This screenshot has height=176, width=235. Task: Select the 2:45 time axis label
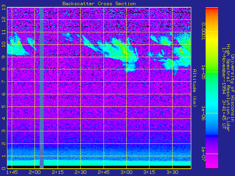(104, 172)
